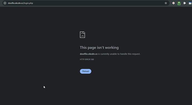Click the star at address bar's right end

click(166, 3)
